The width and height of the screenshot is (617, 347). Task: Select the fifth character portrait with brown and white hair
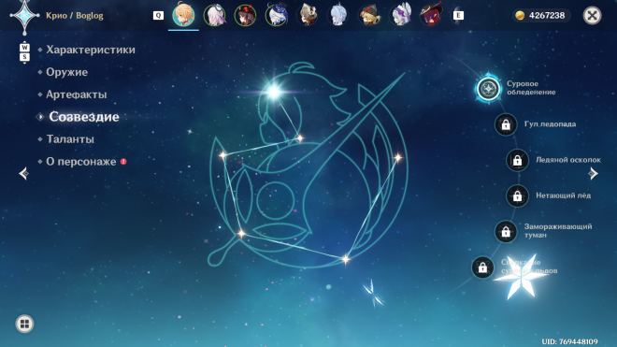pos(308,15)
